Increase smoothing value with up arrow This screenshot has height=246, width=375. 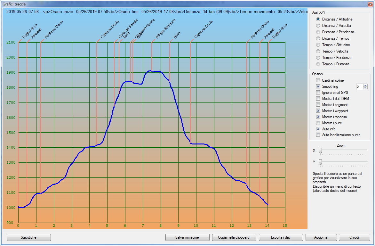tap(365, 85)
